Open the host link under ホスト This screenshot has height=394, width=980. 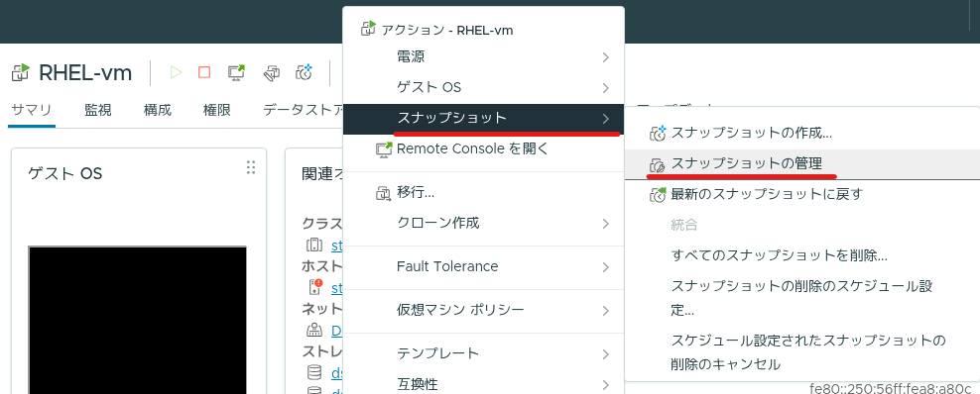pyautogui.click(x=337, y=288)
